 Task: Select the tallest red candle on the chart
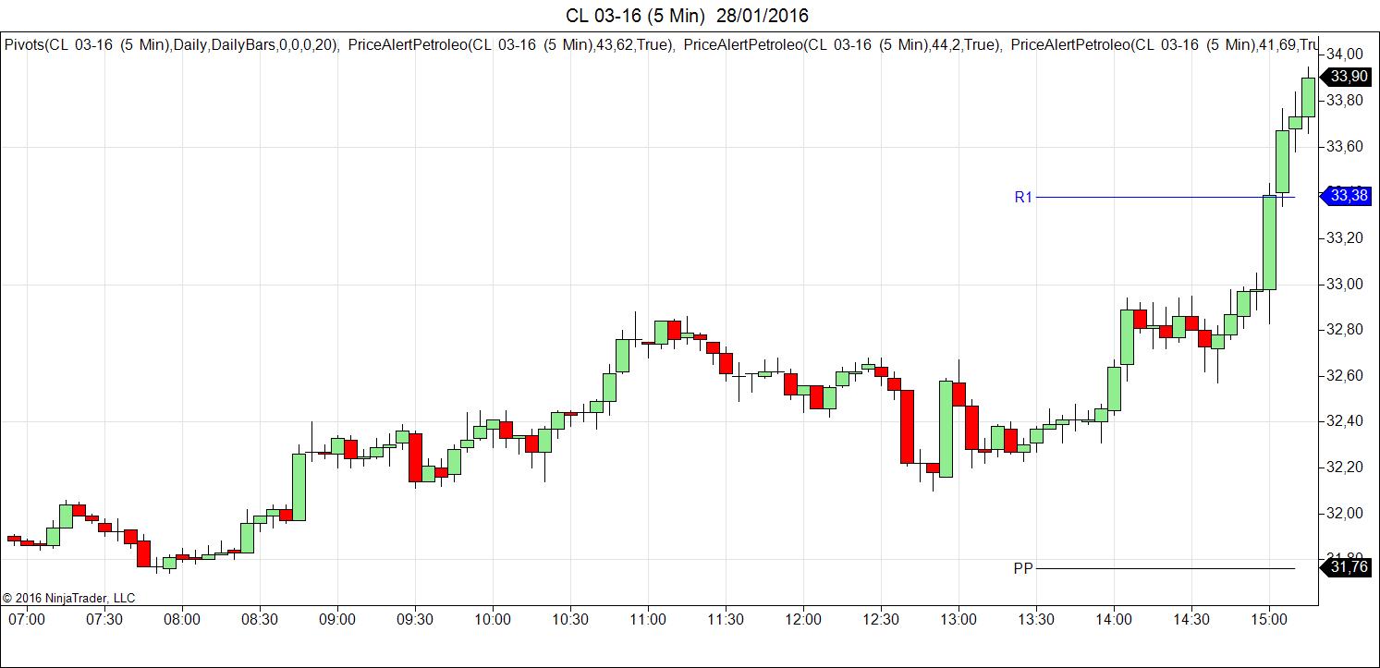pyautogui.click(x=907, y=427)
